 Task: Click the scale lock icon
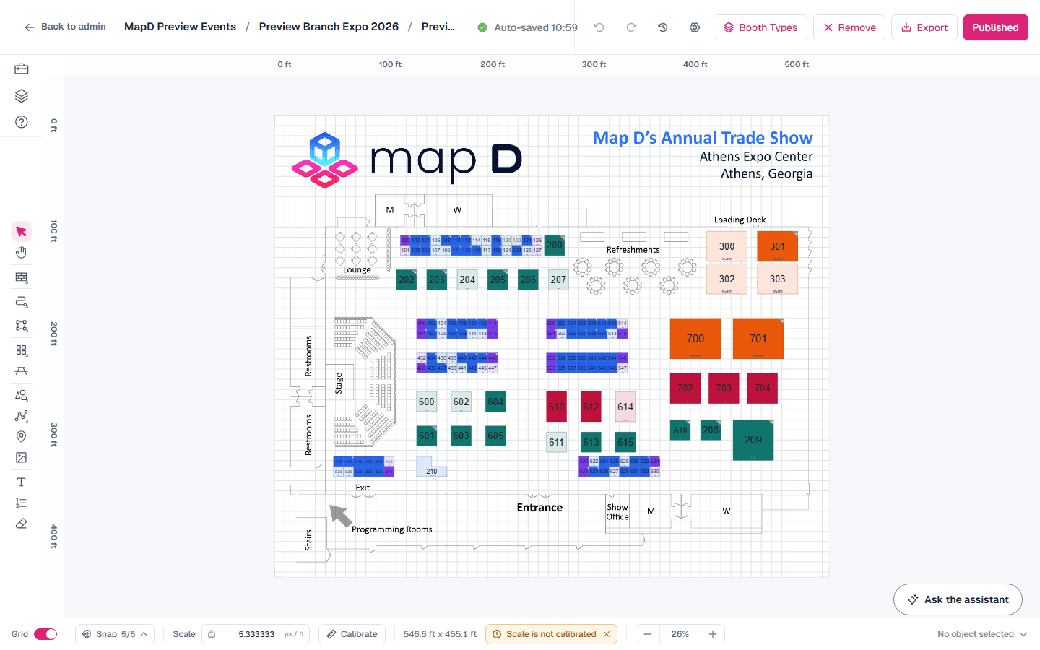click(212, 634)
